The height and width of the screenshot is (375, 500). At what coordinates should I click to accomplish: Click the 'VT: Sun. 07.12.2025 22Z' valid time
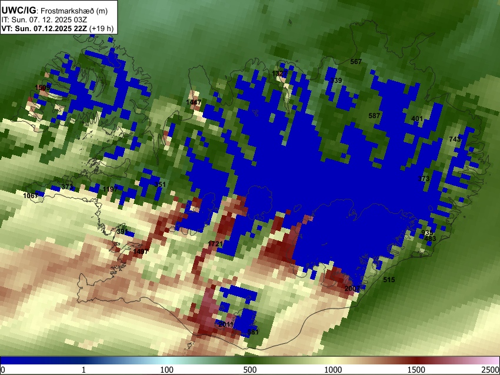tap(44, 28)
